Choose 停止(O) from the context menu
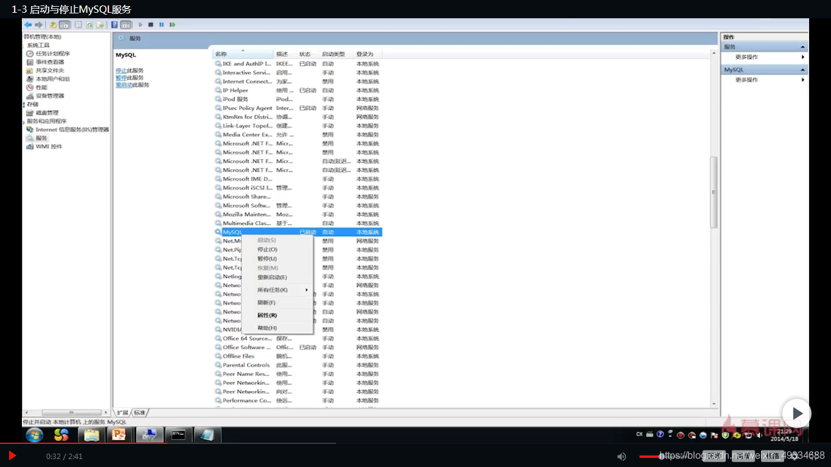 [277, 249]
